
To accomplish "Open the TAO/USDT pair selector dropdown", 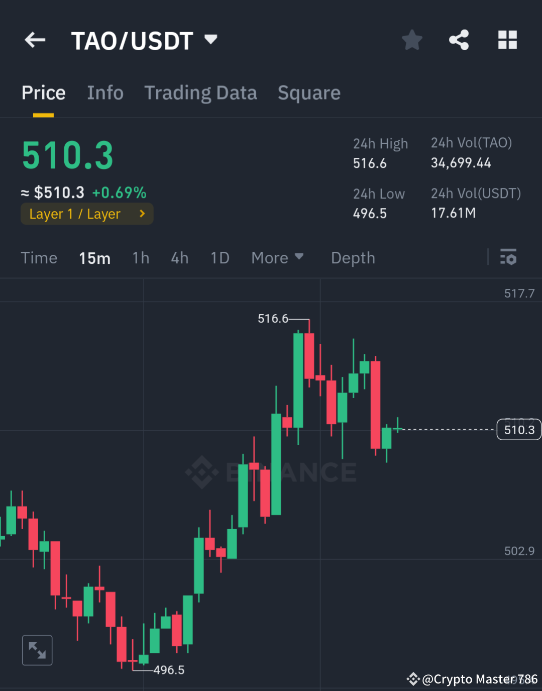I will (x=211, y=39).
